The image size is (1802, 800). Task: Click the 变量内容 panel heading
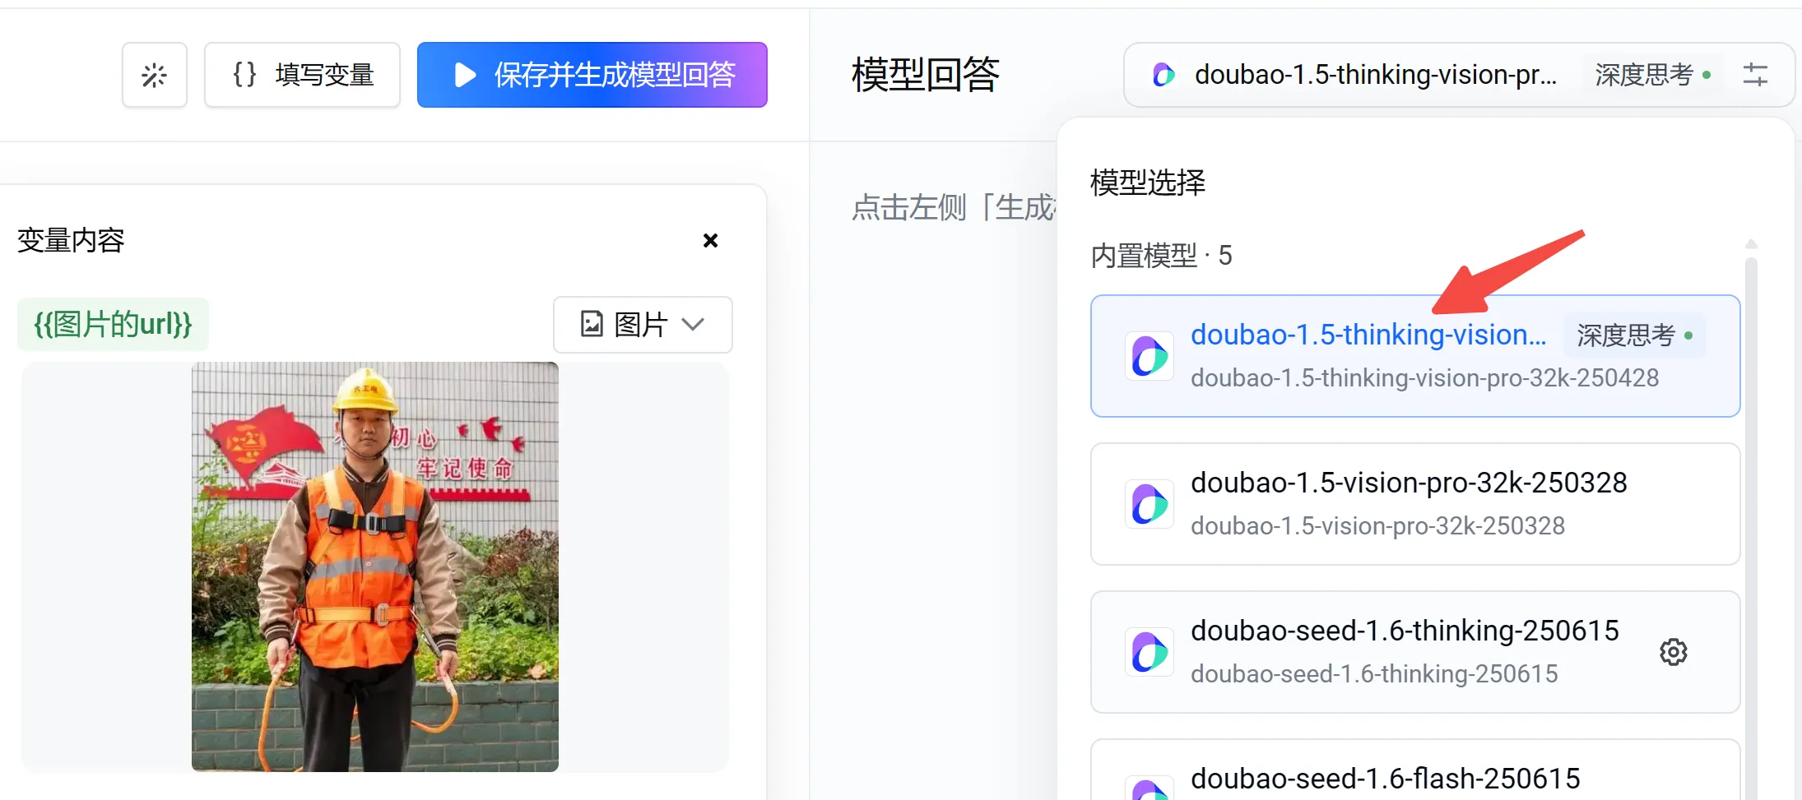pyautogui.click(x=71, y=240)
